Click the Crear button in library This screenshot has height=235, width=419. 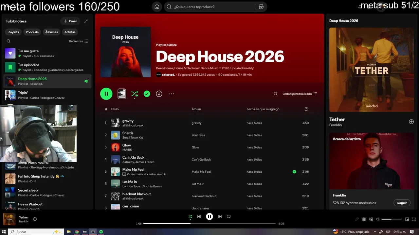(x=70, y=21)
